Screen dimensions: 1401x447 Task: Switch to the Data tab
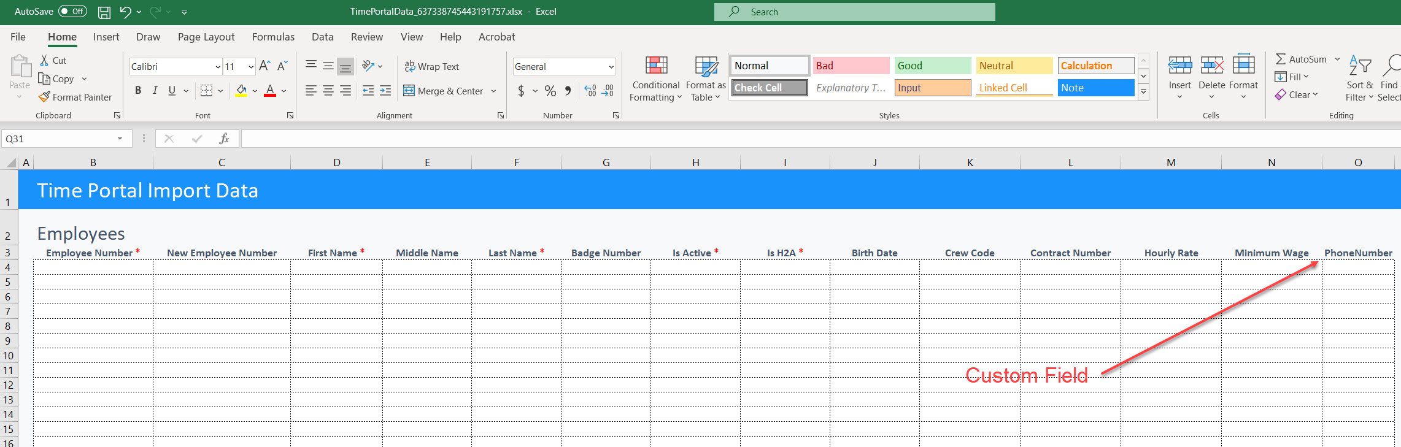click(x=322, y=37)
